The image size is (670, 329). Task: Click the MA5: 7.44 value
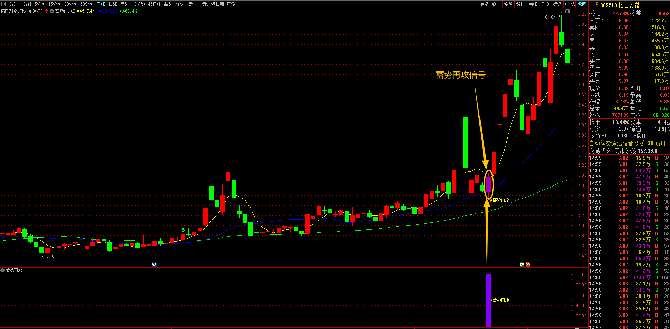[x=85, y=11]
